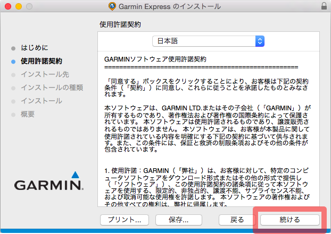331x234 pixels.
Task: Click the GARMIN logo in sidebar
Action: [49, 181]
